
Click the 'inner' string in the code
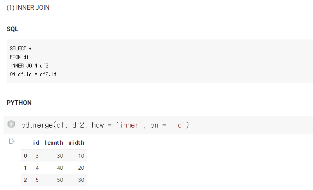click(129, 125)
